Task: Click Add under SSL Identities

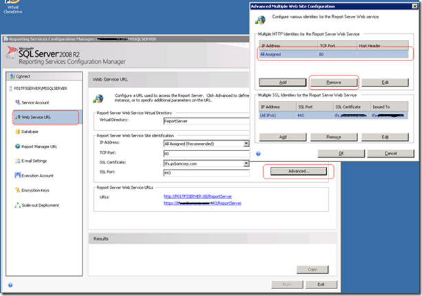Action: (x=282, y=137)
